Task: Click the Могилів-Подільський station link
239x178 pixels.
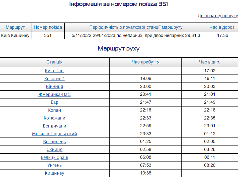Action: 55,134
